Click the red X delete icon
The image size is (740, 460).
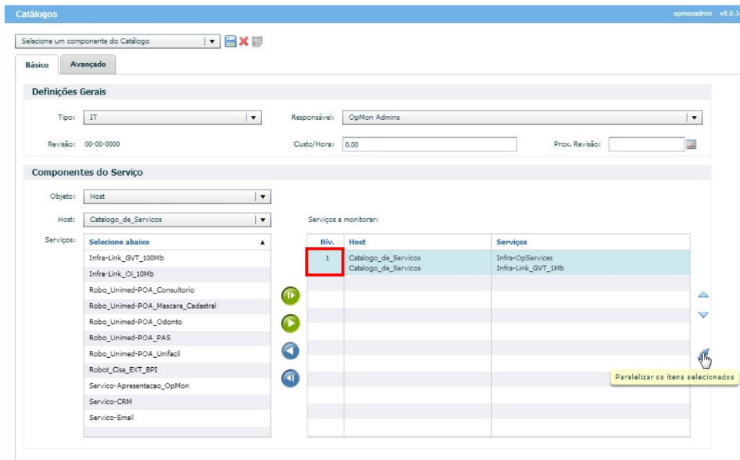click(244, 41)
